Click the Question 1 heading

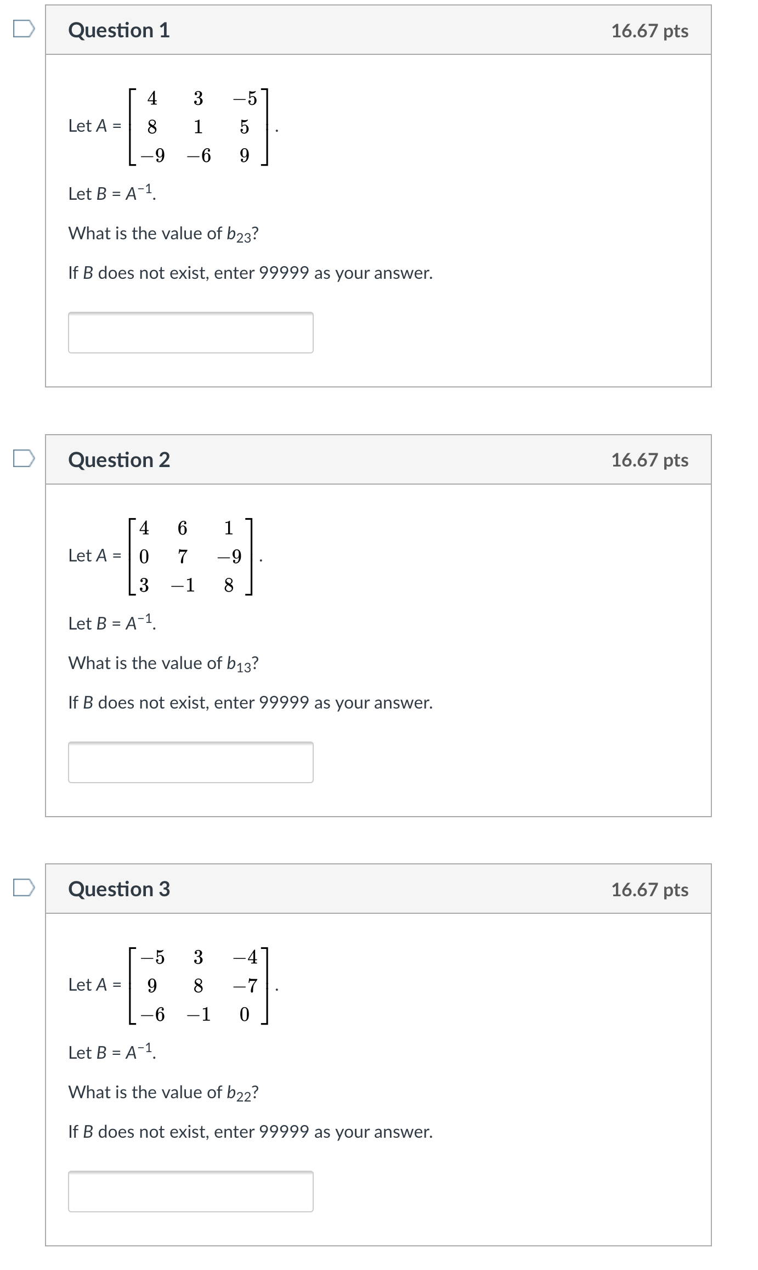tap(119, 30)
